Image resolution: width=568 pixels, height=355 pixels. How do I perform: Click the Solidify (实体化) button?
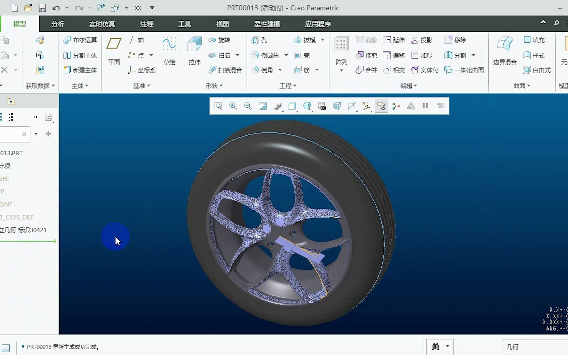425,70
